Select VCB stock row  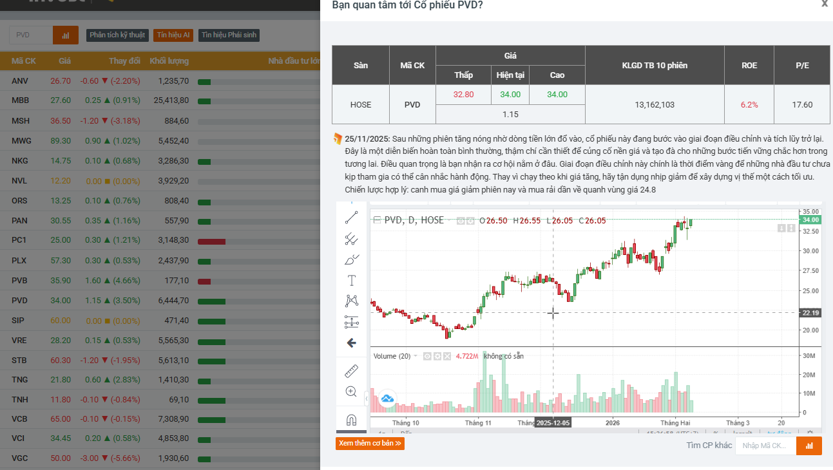point(160,420)
